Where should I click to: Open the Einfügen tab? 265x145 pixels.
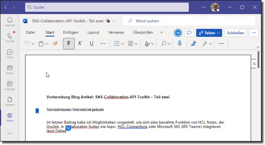click(x=71, y=32)
